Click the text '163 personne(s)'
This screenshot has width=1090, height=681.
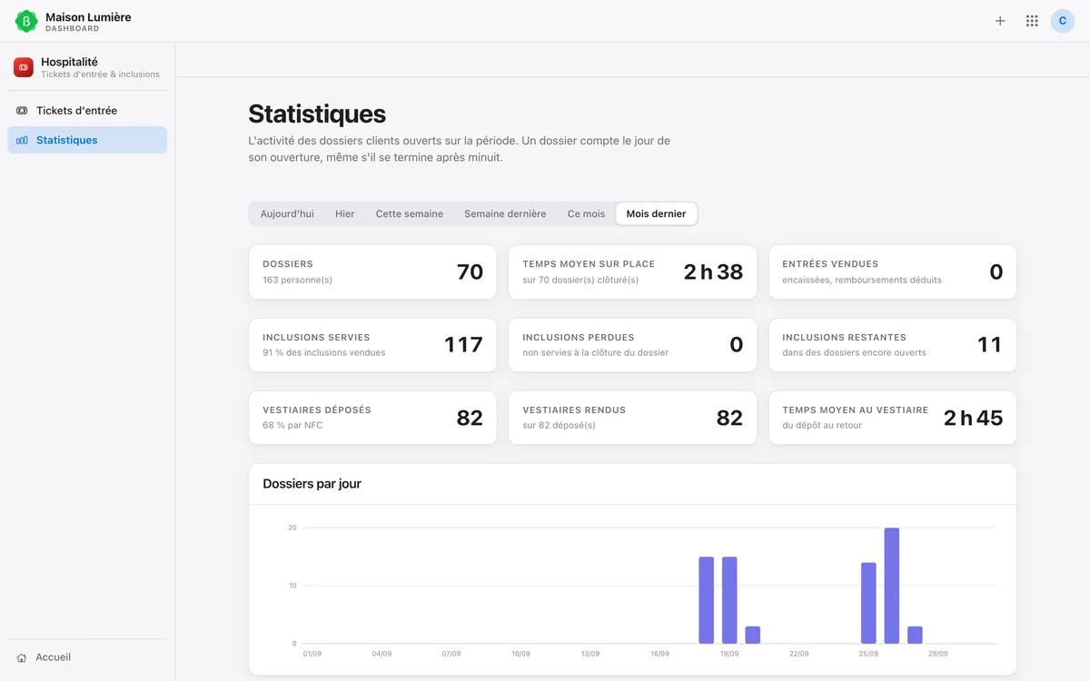(x=297, y=280)
